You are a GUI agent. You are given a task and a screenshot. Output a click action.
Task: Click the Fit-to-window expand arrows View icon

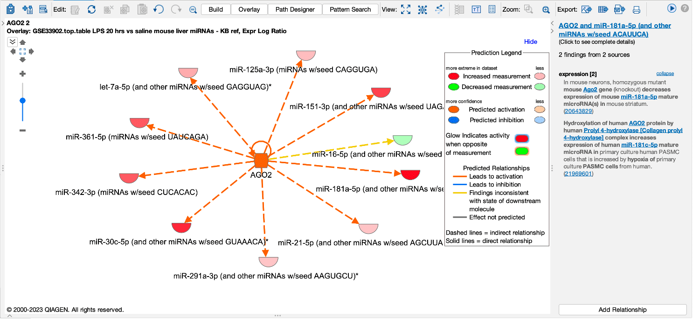[x=406, y=9]
